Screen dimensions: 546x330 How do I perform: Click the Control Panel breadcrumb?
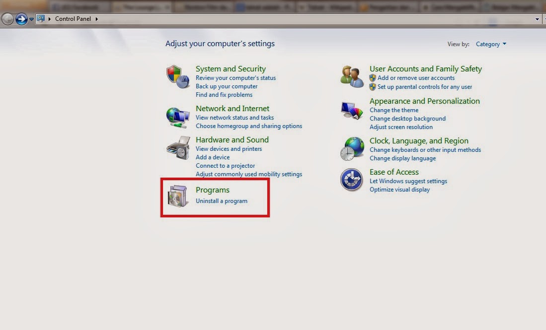click(73, 19)
